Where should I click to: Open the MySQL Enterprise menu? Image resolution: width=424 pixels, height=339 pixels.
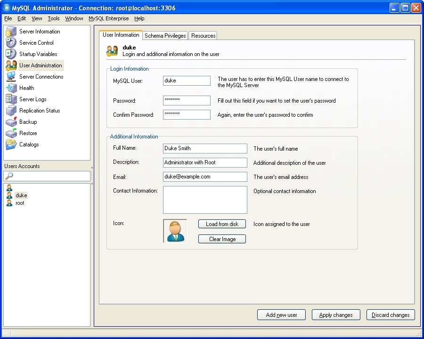pyautogui.click(x=108, y=18)
